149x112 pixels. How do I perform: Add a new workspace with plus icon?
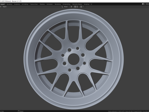(x=91, y=4)
